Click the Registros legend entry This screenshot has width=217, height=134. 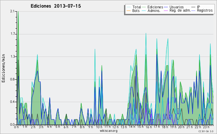point(202,11)
